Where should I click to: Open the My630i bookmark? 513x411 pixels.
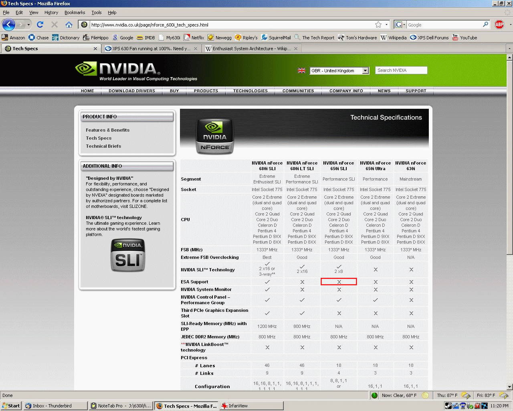pos(169,37)
